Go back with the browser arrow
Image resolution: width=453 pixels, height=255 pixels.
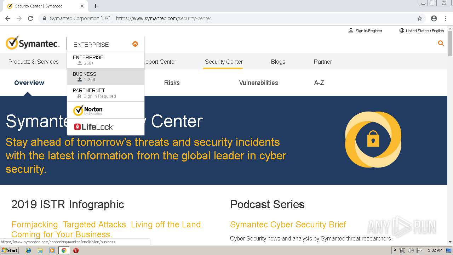coord(8,18)
